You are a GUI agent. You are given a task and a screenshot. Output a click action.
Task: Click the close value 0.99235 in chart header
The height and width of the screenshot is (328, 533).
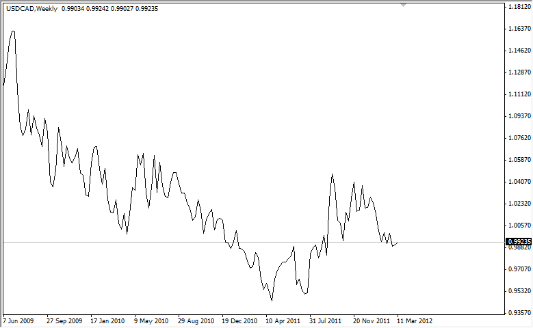[x=147, y=9]
